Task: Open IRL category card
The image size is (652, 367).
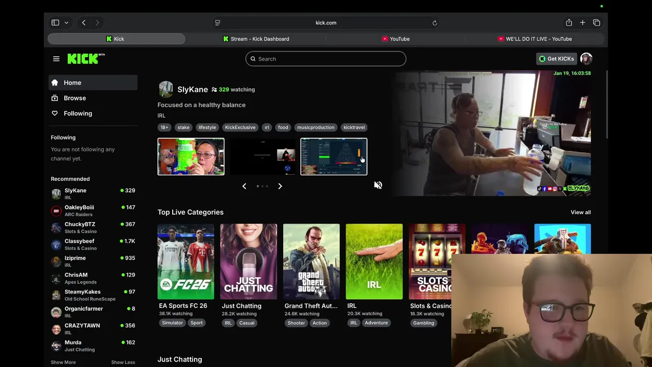Action: point(374,261)
